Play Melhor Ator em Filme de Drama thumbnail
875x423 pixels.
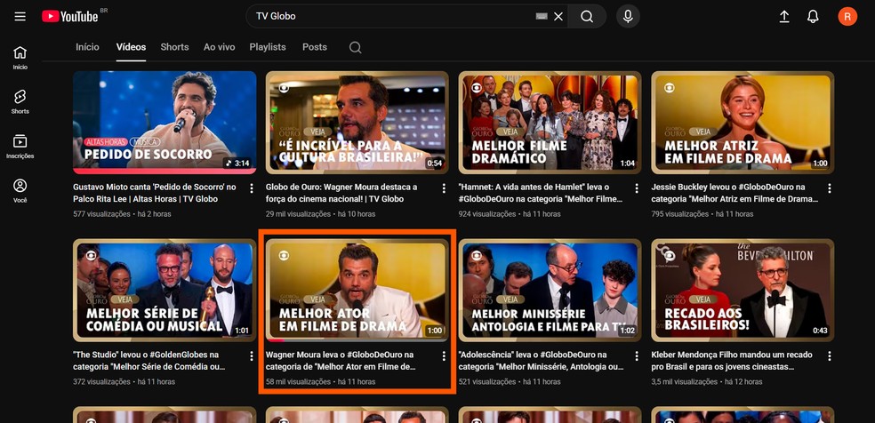coord(357,291)
